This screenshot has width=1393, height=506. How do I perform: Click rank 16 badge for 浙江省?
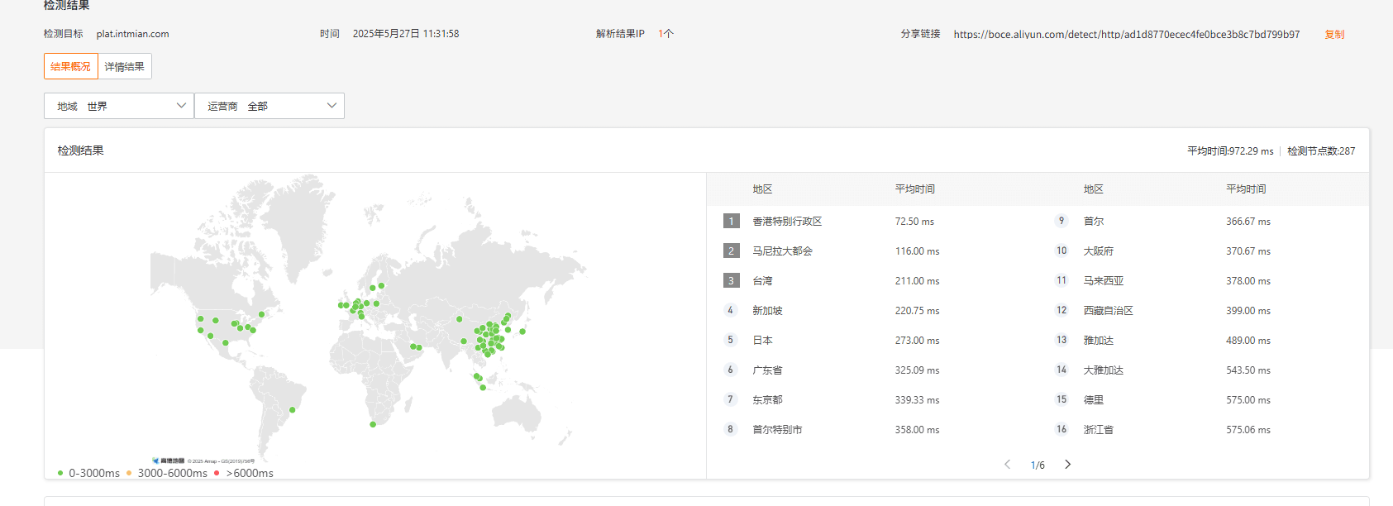(1061, 429)
